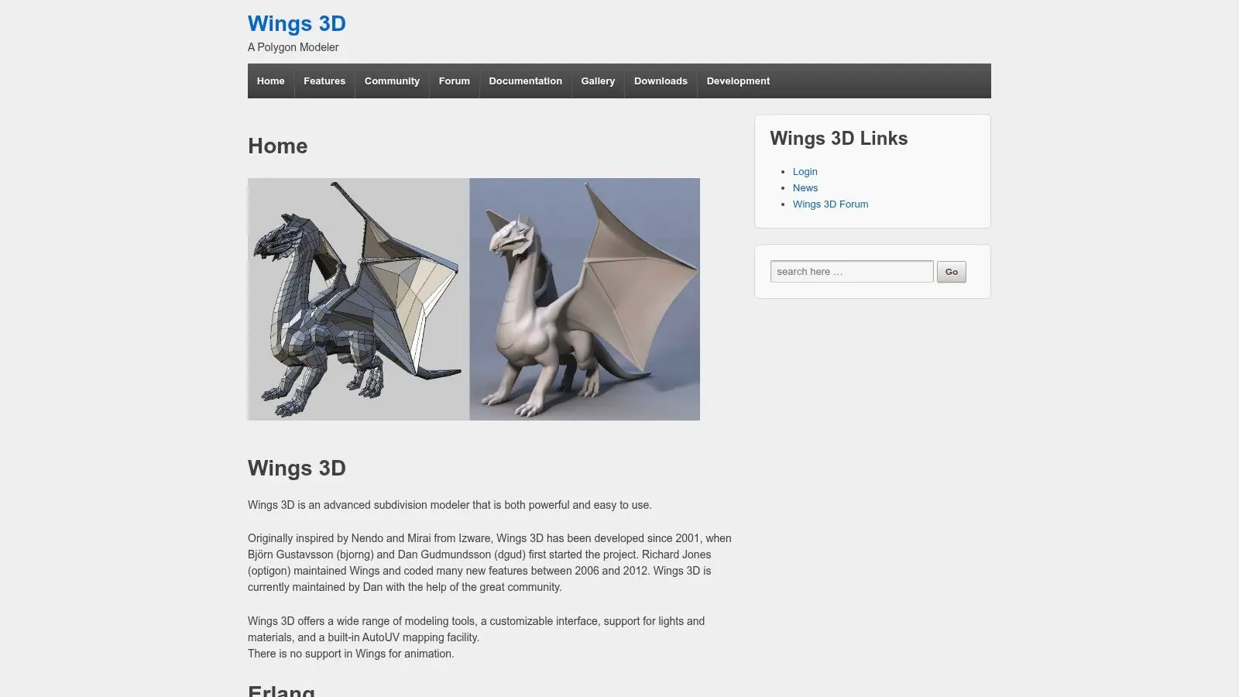Click the search here input field
This screenshot has height=697, width=1239.
coord(852,271)
